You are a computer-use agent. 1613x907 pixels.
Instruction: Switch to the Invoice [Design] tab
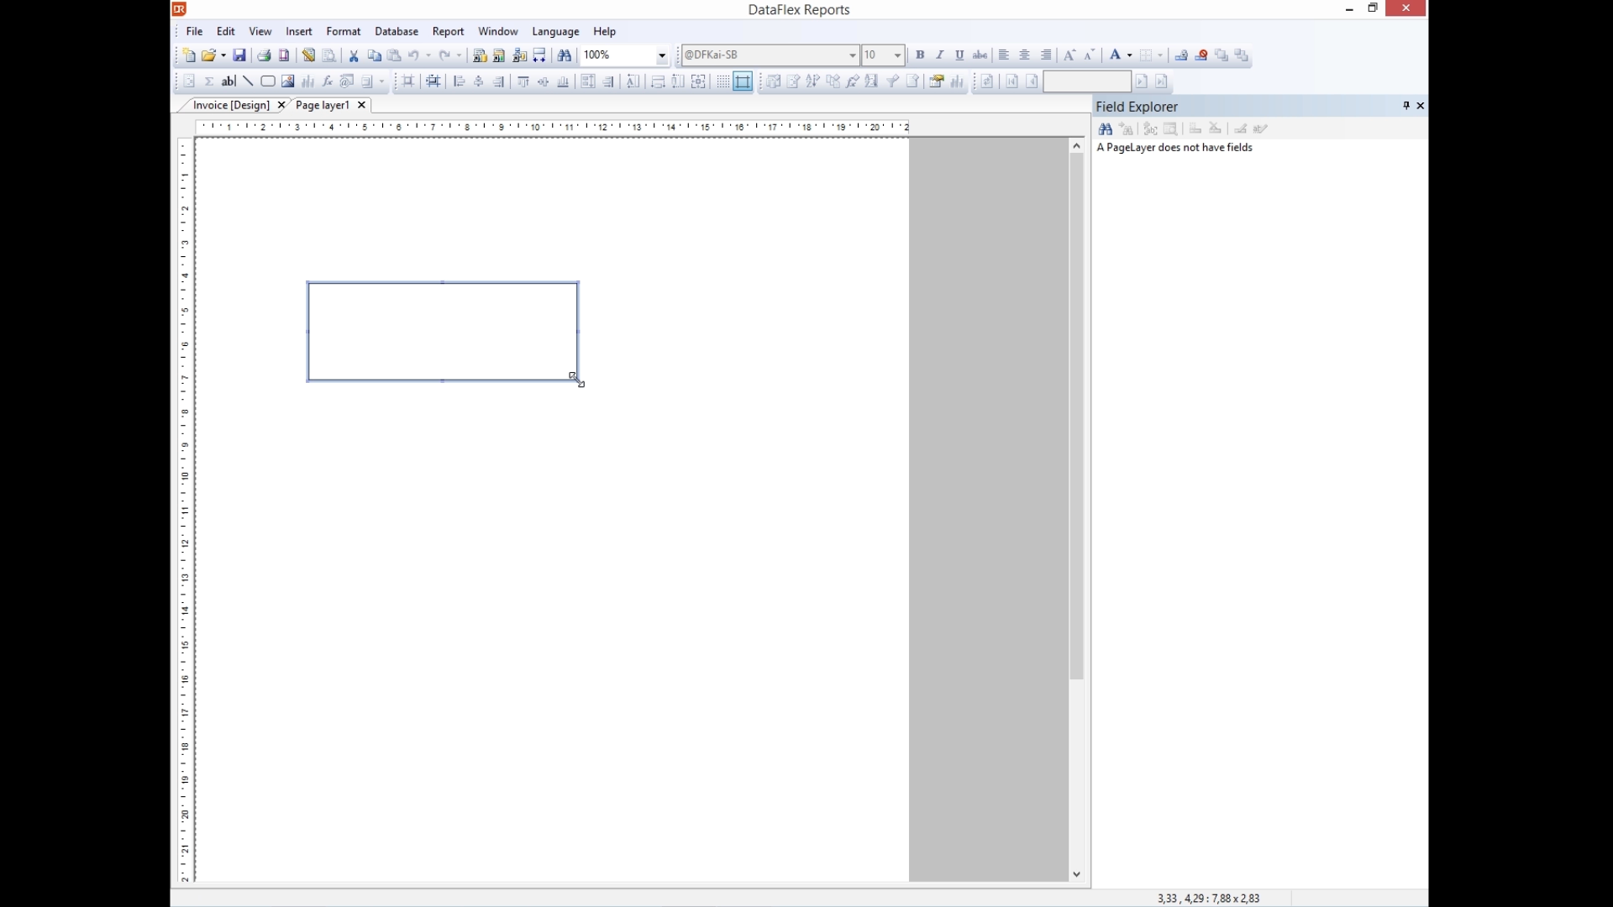coord(231,105)
